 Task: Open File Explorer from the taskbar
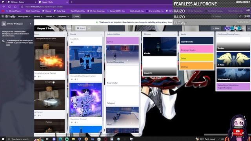point(73,139)
